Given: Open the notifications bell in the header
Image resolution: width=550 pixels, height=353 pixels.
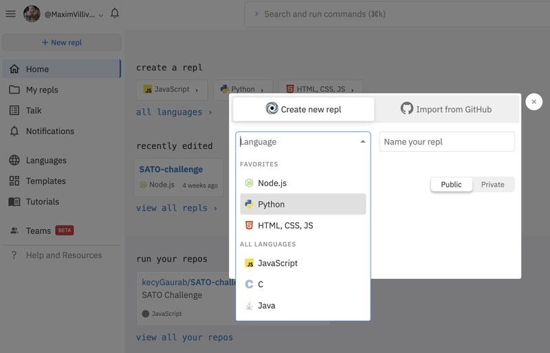Looking at the screenshot, I should 115,13.
